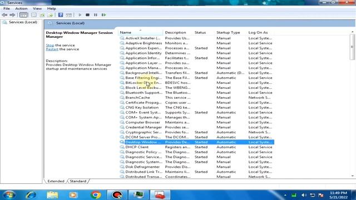
Task: Click the Start Service play icon
Action: [80, 15]
